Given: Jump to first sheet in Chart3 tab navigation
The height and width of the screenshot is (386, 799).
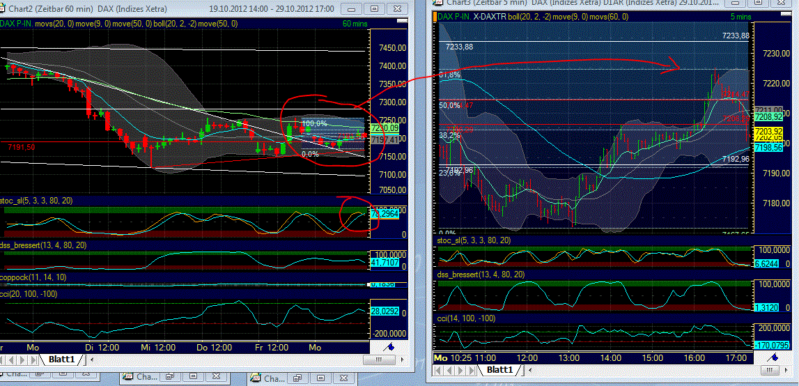Looking at the screenshot, I should [x=437, y=370].
